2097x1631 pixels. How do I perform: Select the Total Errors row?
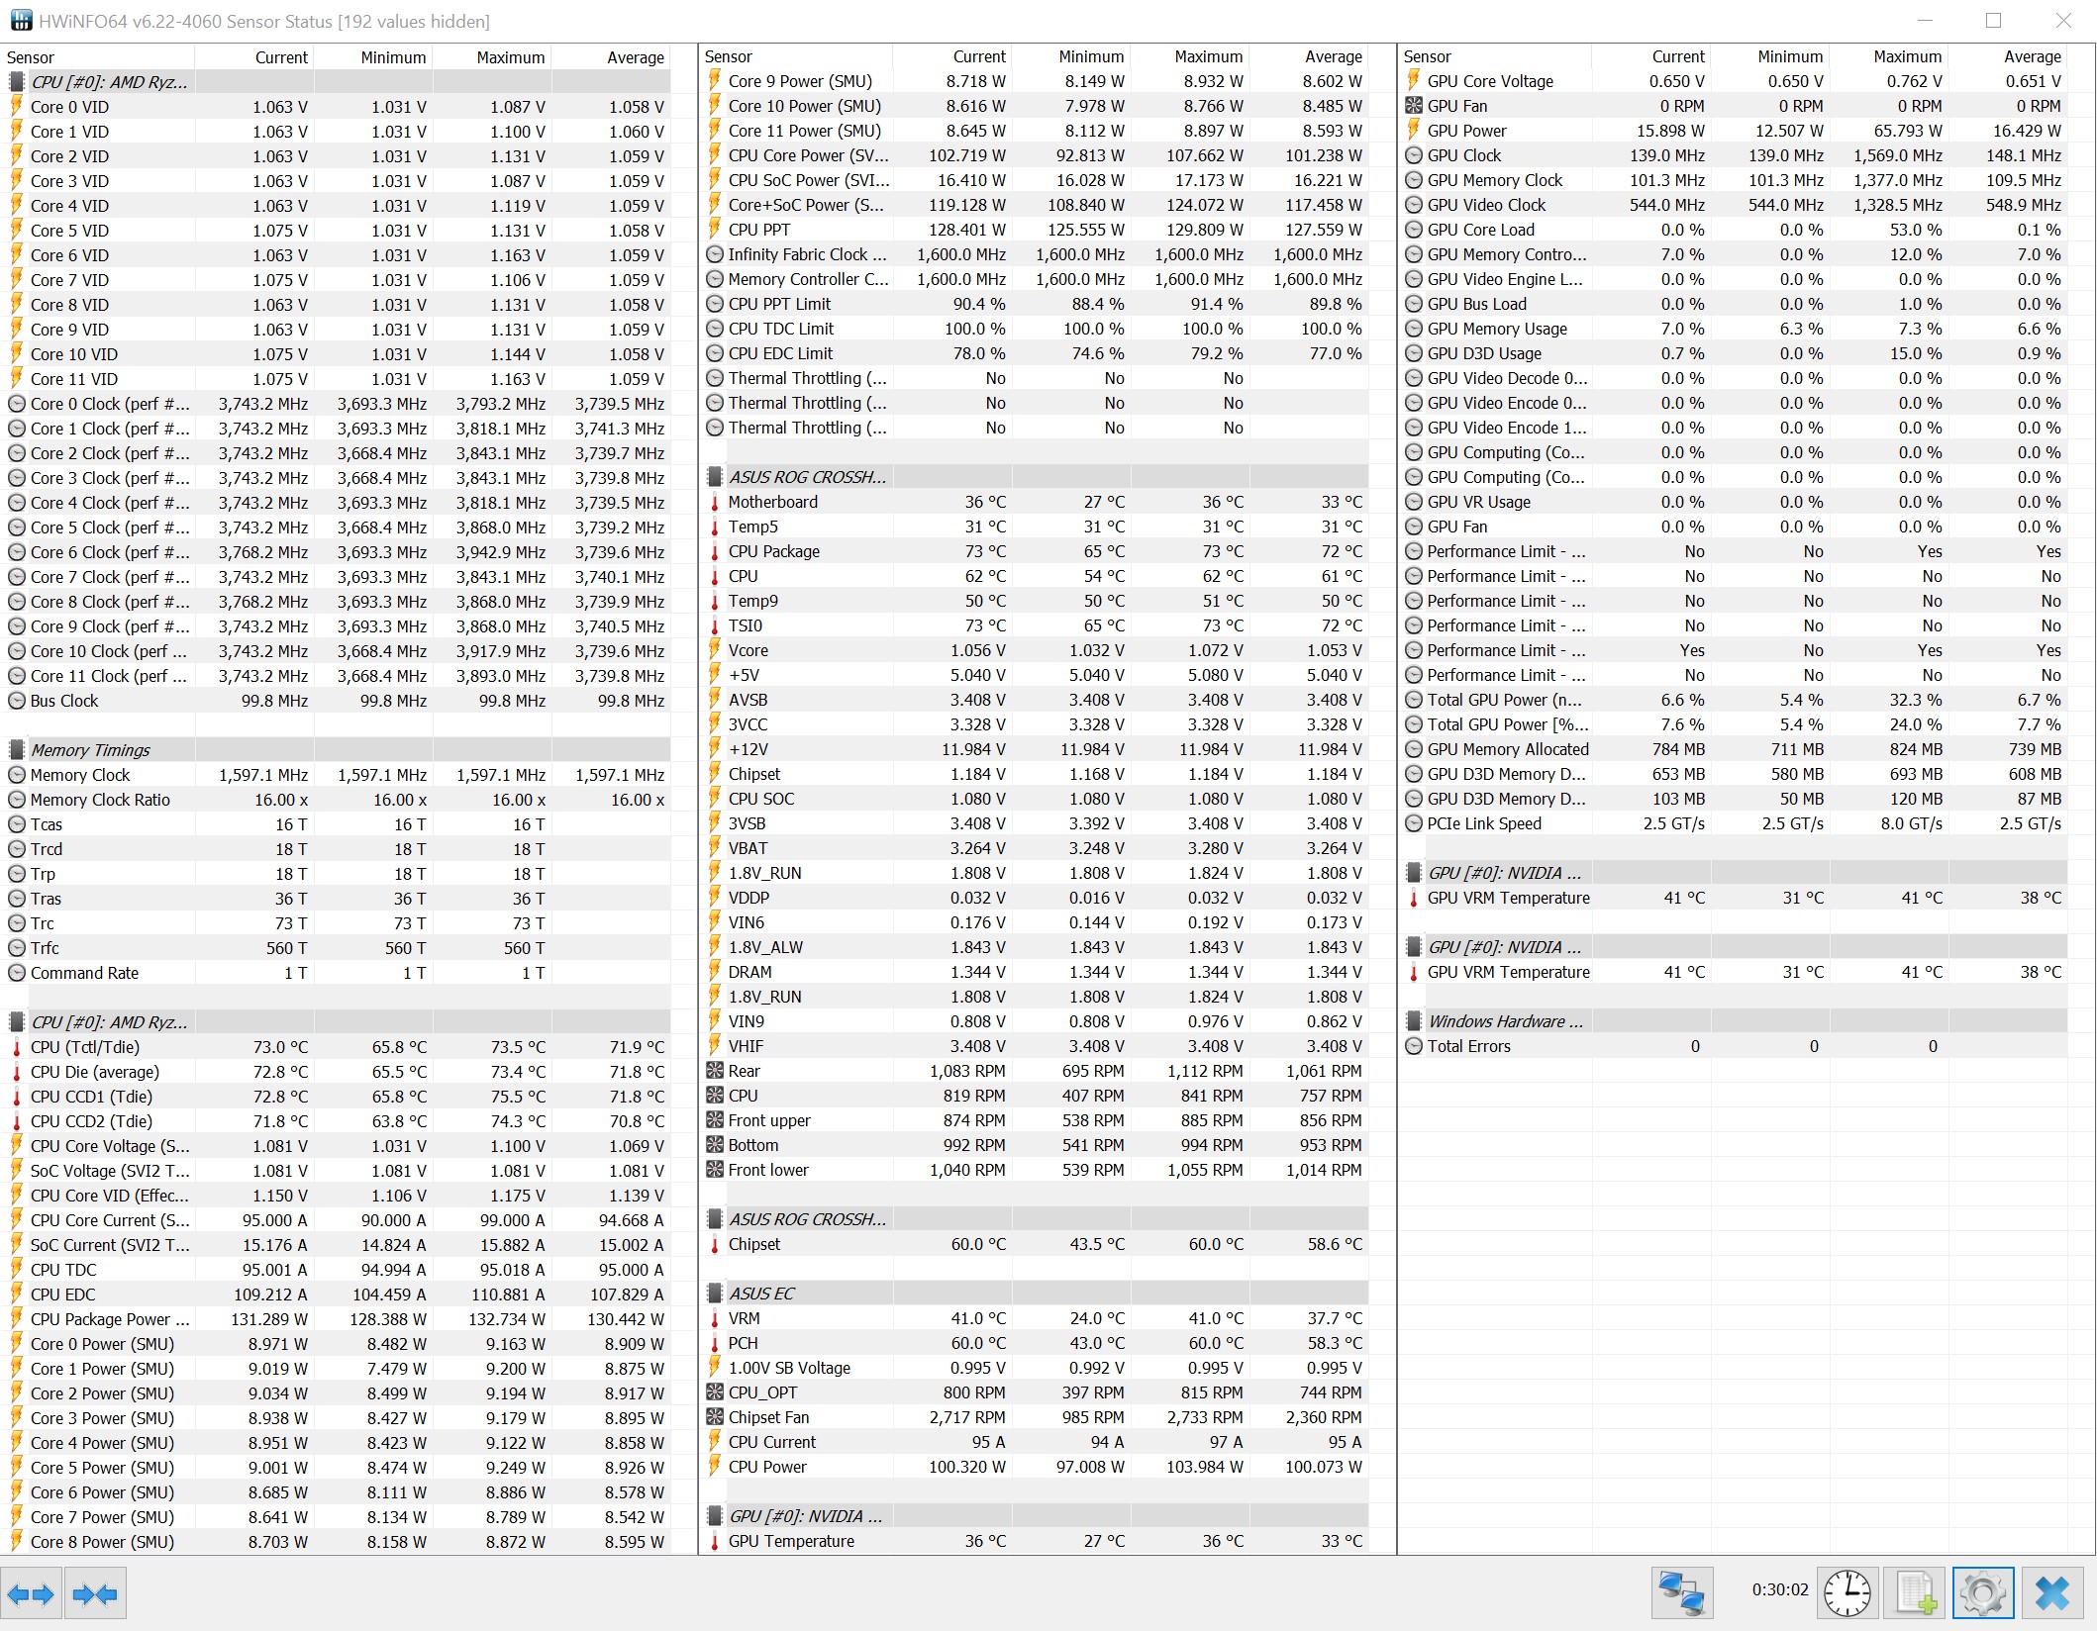(x=1468, y=1046)
